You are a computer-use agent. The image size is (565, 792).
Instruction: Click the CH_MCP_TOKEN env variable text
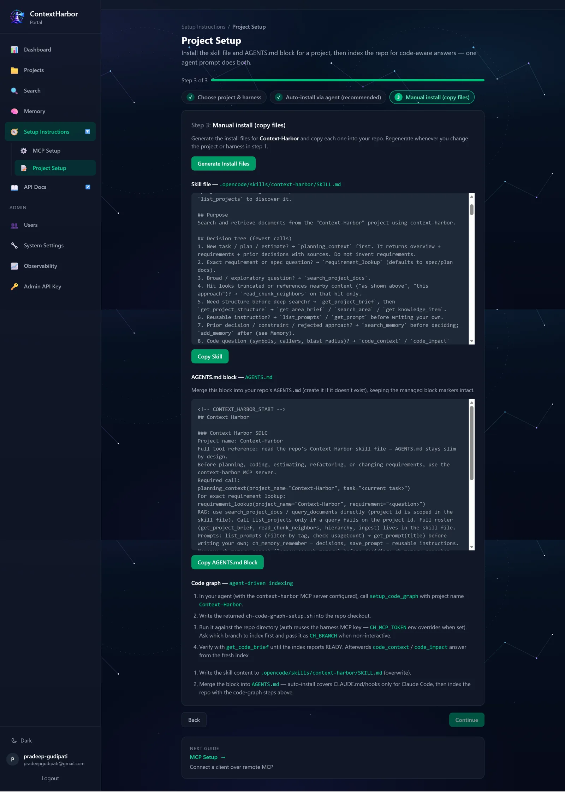388,627
